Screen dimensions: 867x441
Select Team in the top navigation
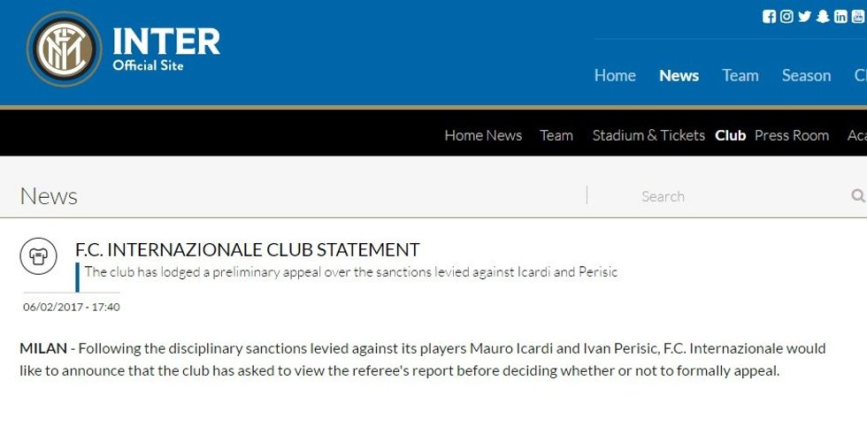point(740,76)
